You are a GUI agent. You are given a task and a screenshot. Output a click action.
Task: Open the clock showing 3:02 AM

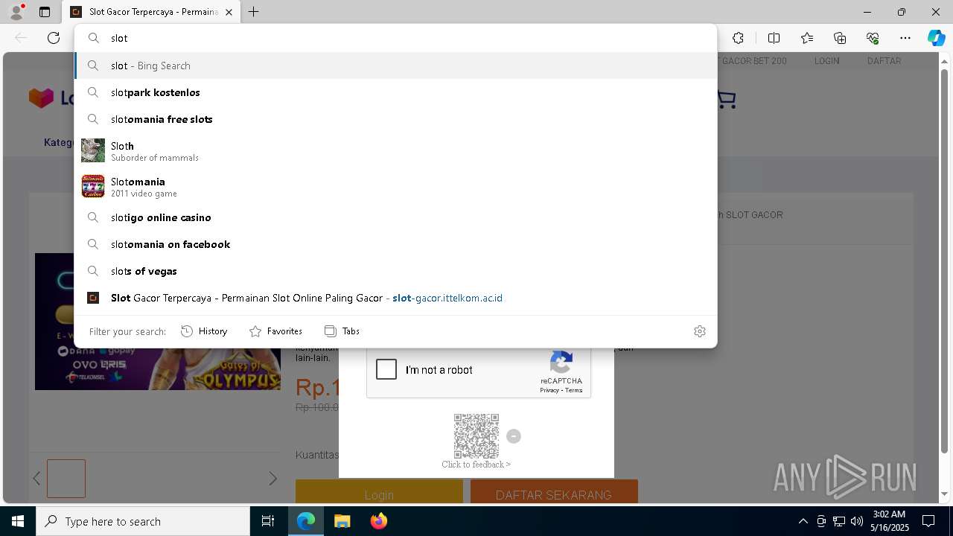(x=889, y=520)
